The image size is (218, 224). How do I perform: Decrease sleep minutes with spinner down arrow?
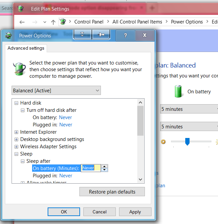point(105,170)
